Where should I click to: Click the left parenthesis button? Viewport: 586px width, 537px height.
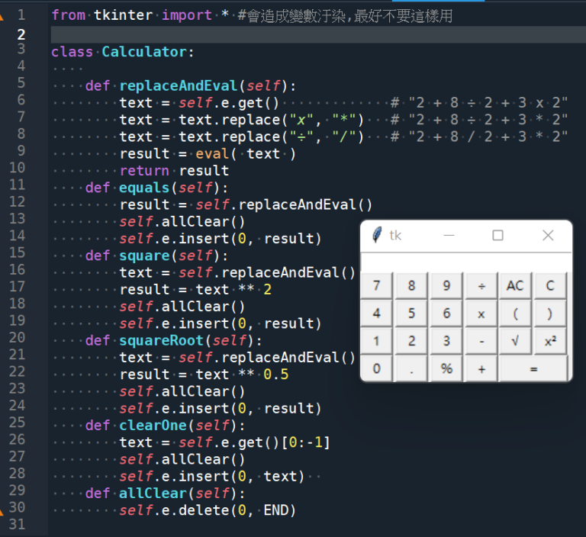[515, 314]
